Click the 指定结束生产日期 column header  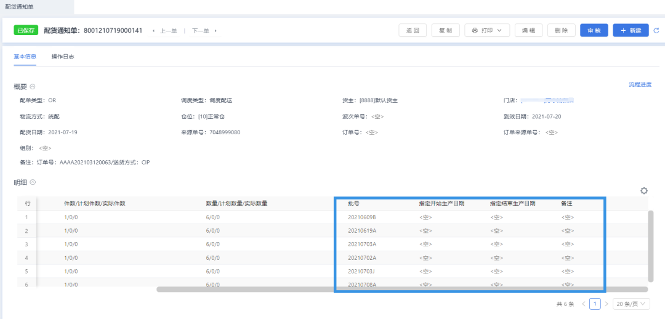point(512,203)
